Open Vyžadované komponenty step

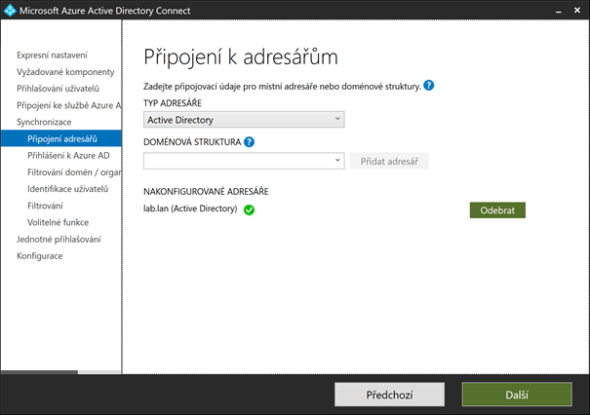tap(65, 72)
